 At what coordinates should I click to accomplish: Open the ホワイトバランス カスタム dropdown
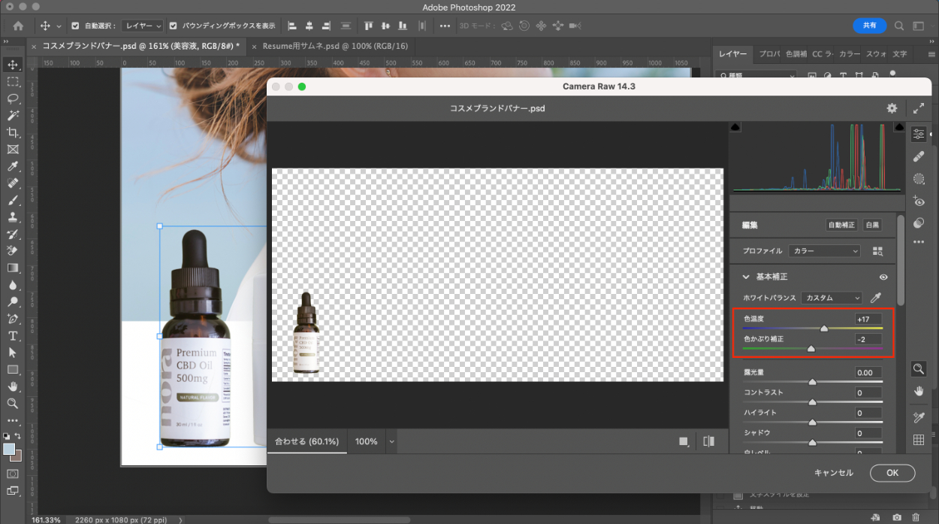click(832, 298)
